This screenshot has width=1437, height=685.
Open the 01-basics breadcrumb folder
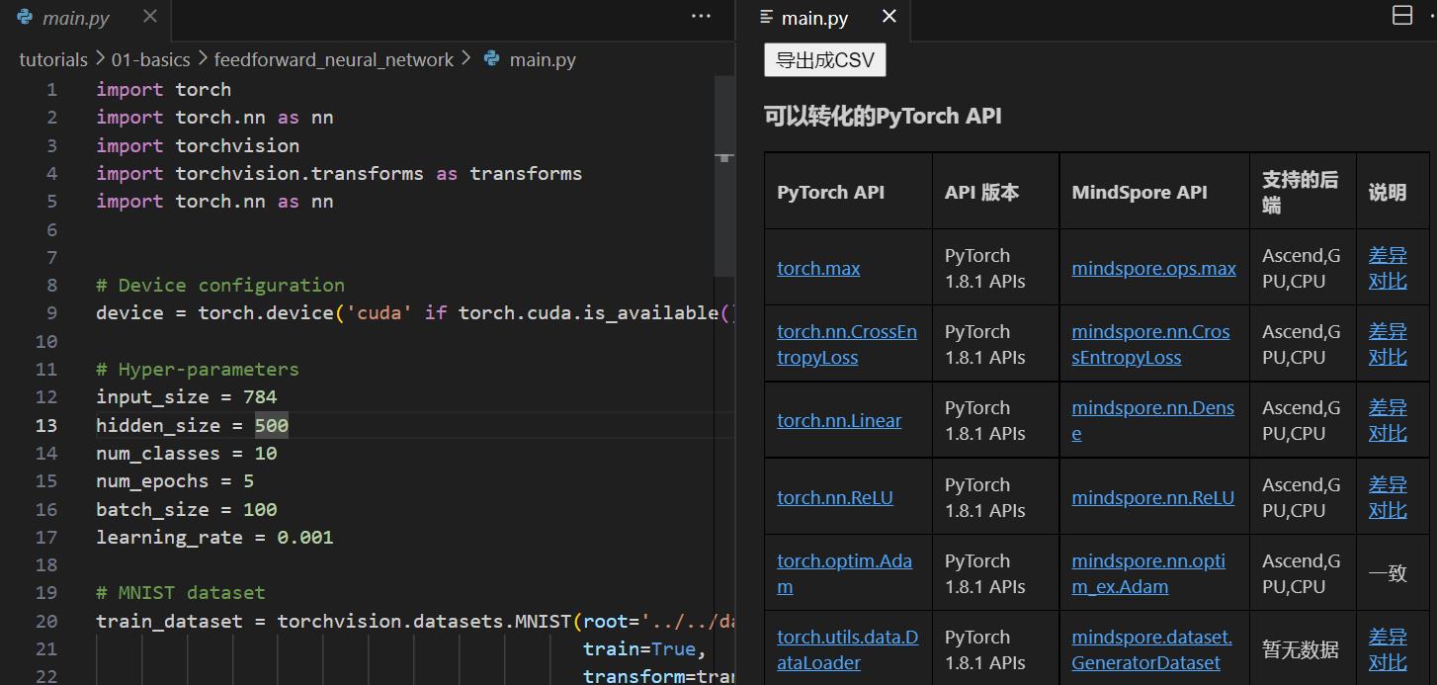(x=150, y=60)
